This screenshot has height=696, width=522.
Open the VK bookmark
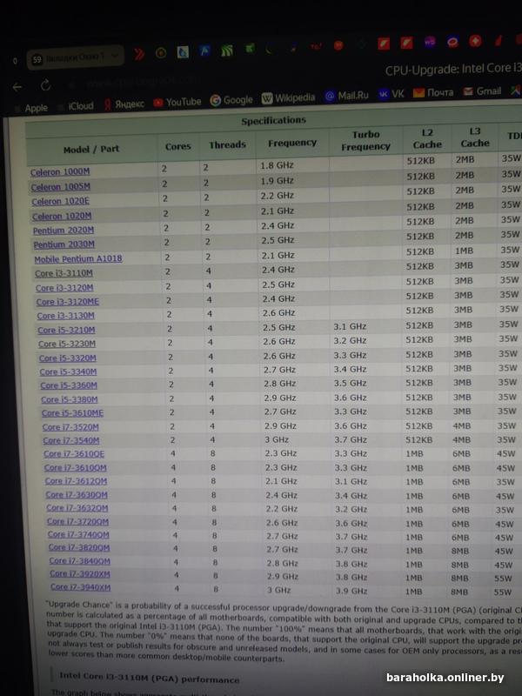click(391, 94)
